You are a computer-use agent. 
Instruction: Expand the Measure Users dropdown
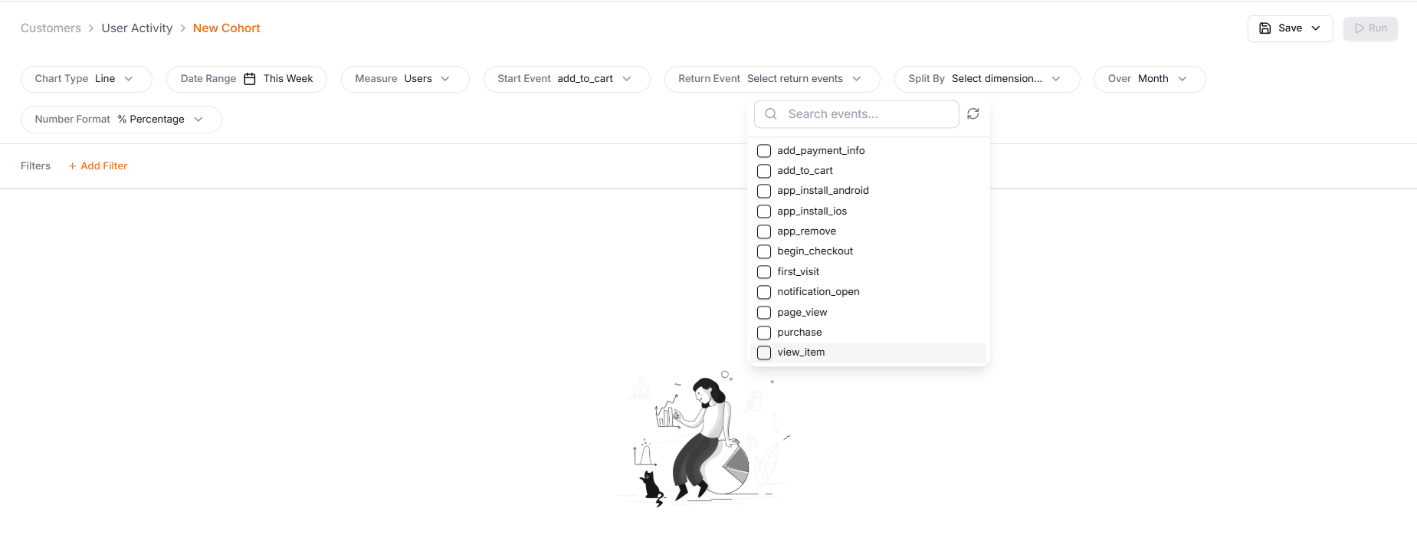(405, 79)
